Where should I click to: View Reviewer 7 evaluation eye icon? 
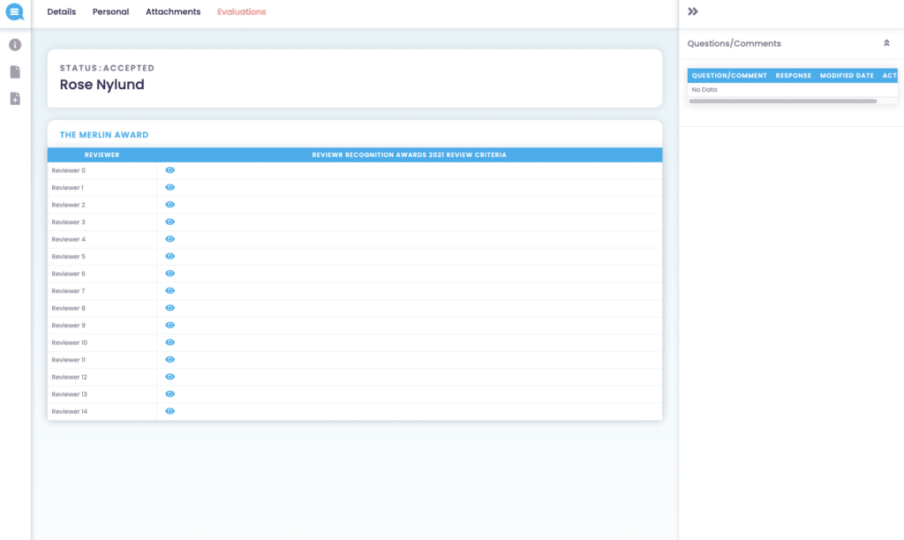click(x=170, y=291)
